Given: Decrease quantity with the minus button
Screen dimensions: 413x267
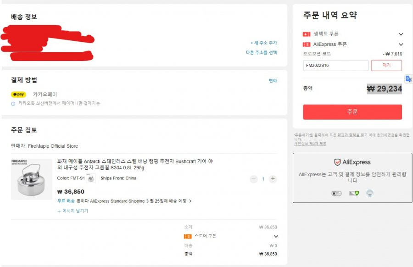Looking at the screenshot, I should (x=254, y=179).
